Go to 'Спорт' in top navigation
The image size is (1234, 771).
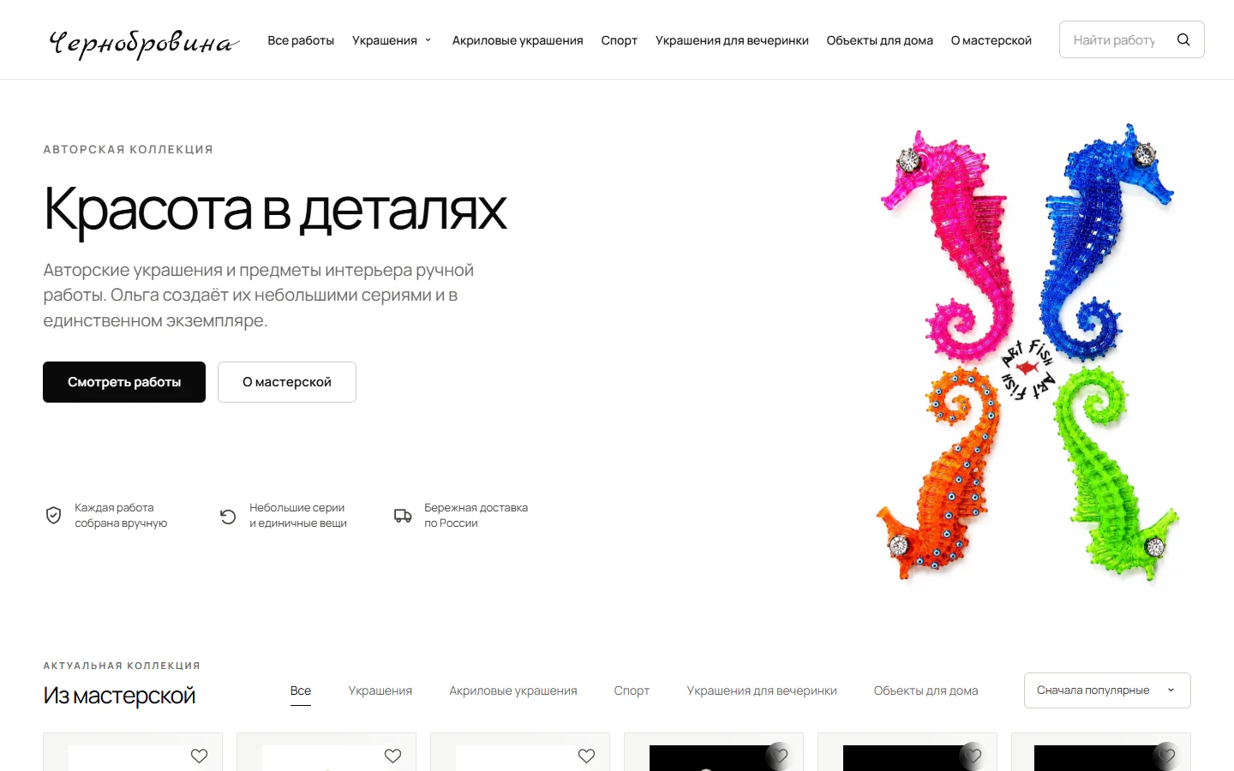(620, 40)
